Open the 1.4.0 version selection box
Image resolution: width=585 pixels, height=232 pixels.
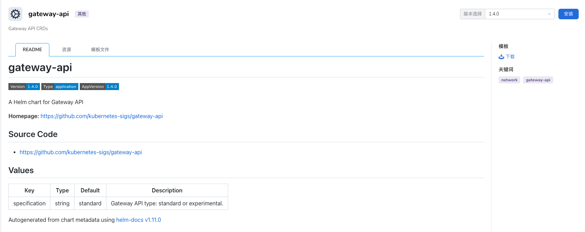[x=520, y=14]
